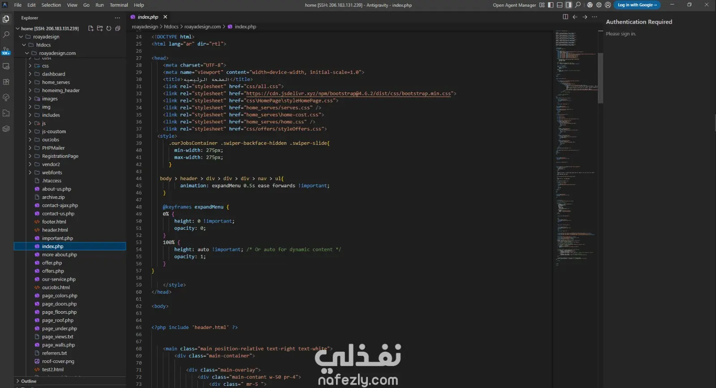Viewport: 716px width, 388px height.
Task: Click the editor vertical scrollbar thumb
Action: pyautogui.click(x=601, y=78)
